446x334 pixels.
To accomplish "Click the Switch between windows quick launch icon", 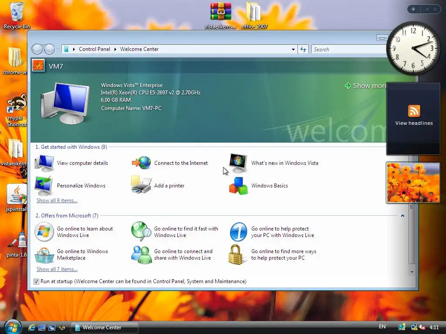I will [x=52, y=327].
